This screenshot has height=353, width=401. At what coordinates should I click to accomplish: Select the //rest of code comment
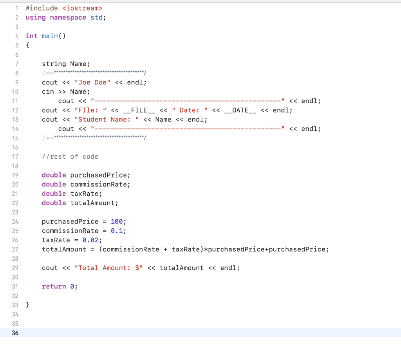tap(70, 156)
